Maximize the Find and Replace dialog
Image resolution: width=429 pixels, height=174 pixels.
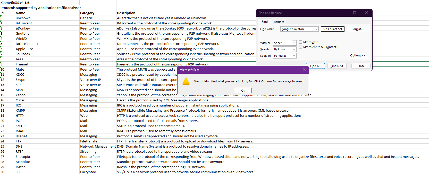point(355,13)
